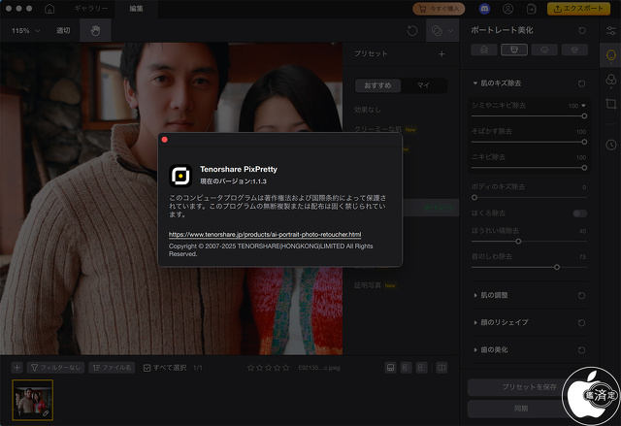The height and width of the screenshot is (426, 621).
Task: Toggle the ほくろ除去 switch
Action: pyautogui.click(x=580, y=213)
